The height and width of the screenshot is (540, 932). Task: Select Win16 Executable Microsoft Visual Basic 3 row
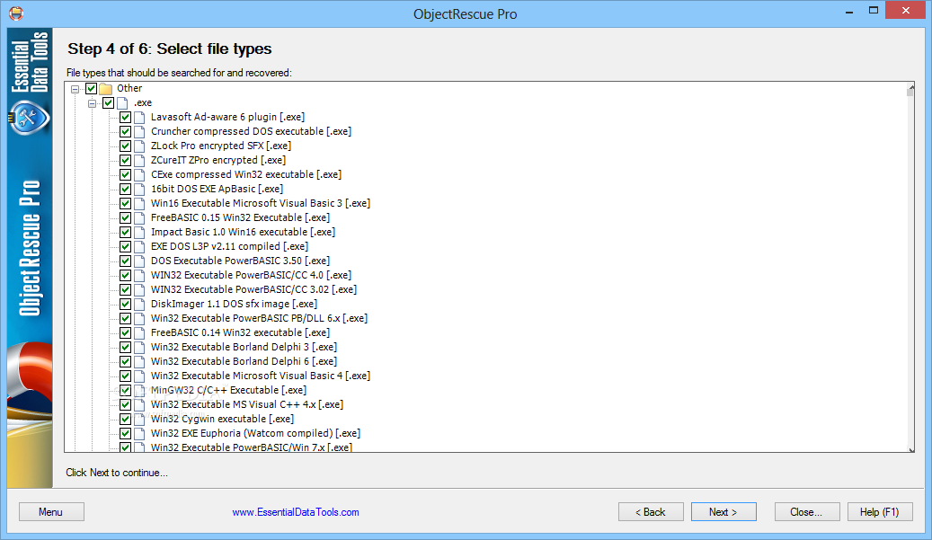pyautogui.click(x=261, y=203)
